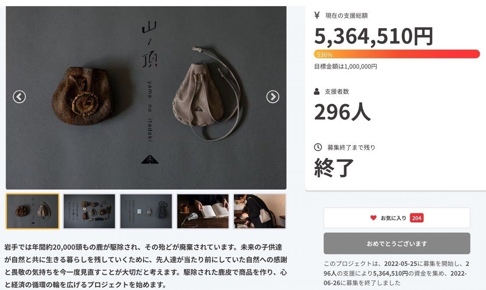
Task: Open the fourth thumbnail showing an open book
Action: tap(203, 211)
